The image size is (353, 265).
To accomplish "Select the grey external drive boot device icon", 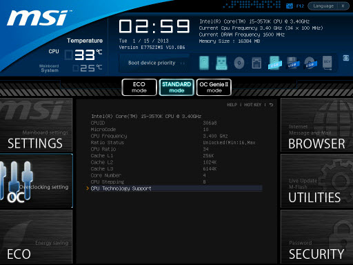I will [x=327, y=63].
